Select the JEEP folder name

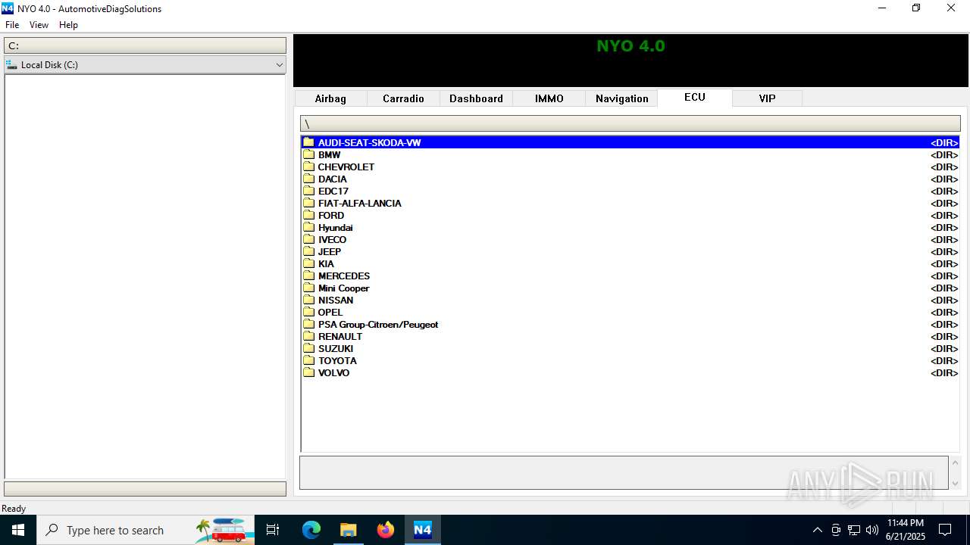point(330,251)
